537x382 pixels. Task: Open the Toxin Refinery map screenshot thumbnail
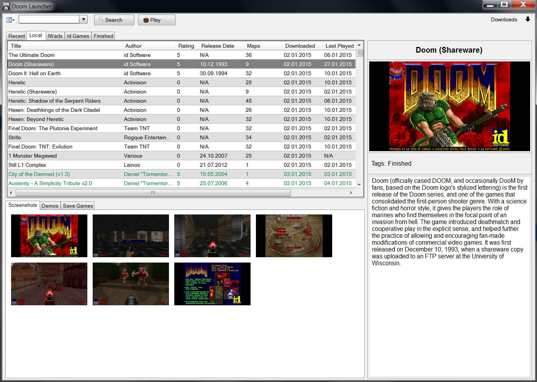294,236
